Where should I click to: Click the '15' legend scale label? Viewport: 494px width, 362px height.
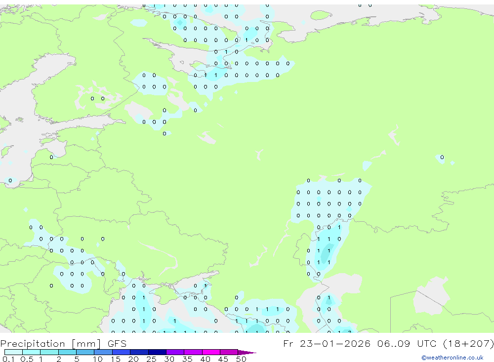coord(116,359)
